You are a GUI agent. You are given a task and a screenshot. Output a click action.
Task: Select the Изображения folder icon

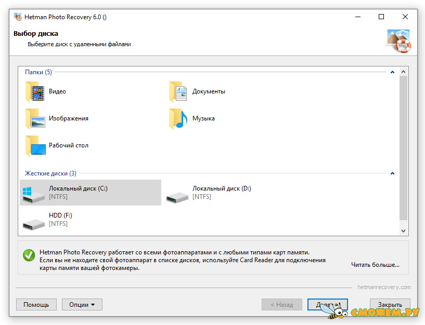[35, 119]
